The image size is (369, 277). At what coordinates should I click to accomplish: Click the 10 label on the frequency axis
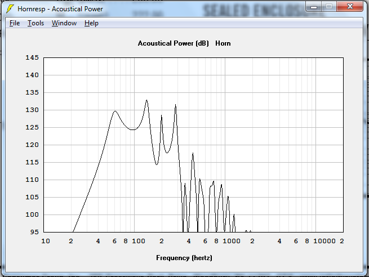[46, 241]
